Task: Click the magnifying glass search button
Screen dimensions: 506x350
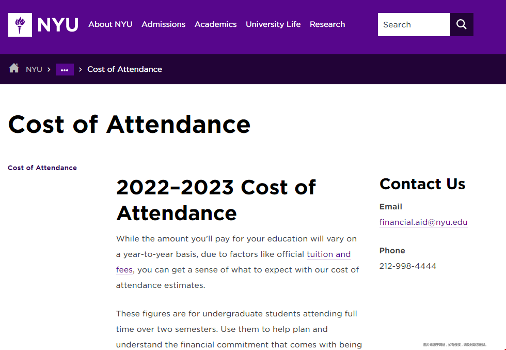Action: click(x=462, y=25)
